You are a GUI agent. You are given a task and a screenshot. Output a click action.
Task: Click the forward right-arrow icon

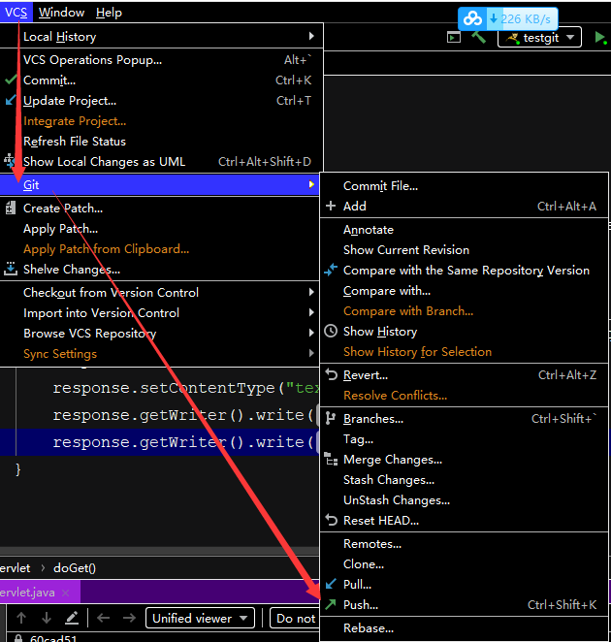(129, 618)
